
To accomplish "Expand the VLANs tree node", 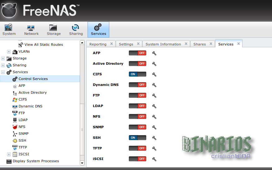I will click(x=9, y=52).
